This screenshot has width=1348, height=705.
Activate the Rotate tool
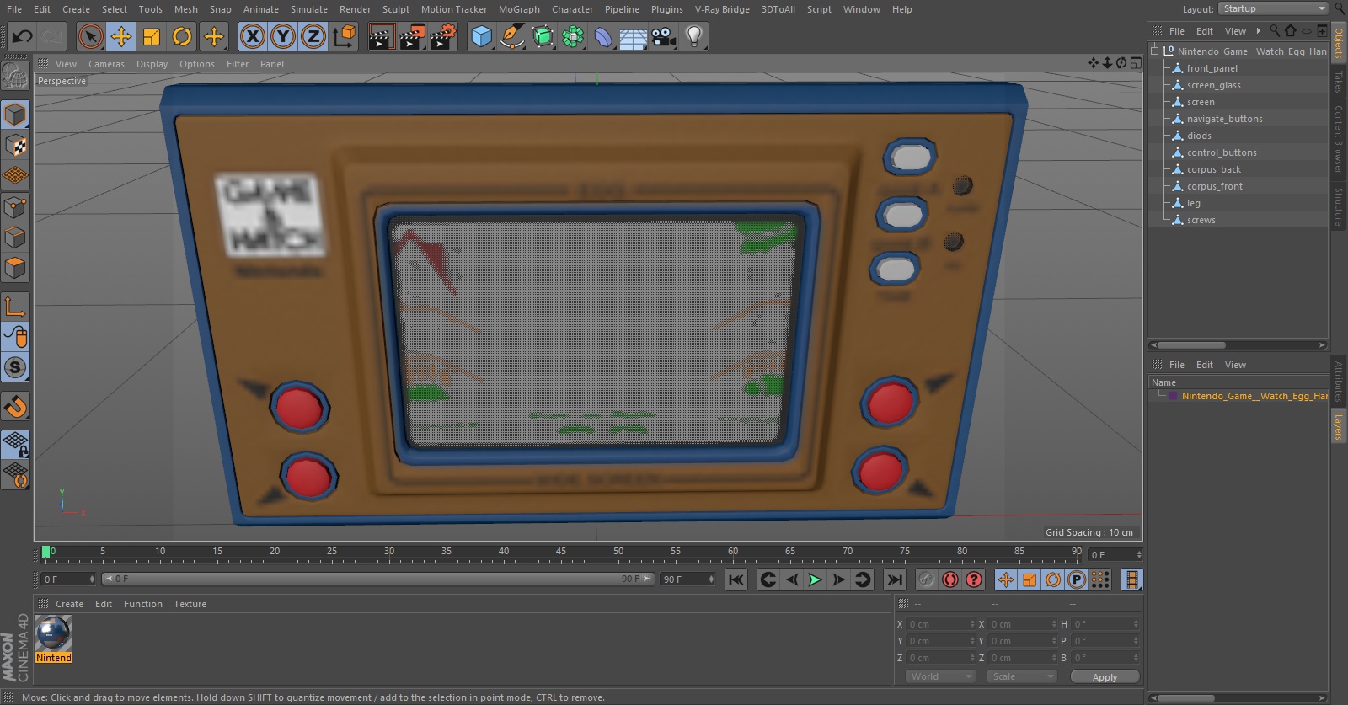click(x=182, y=36)
